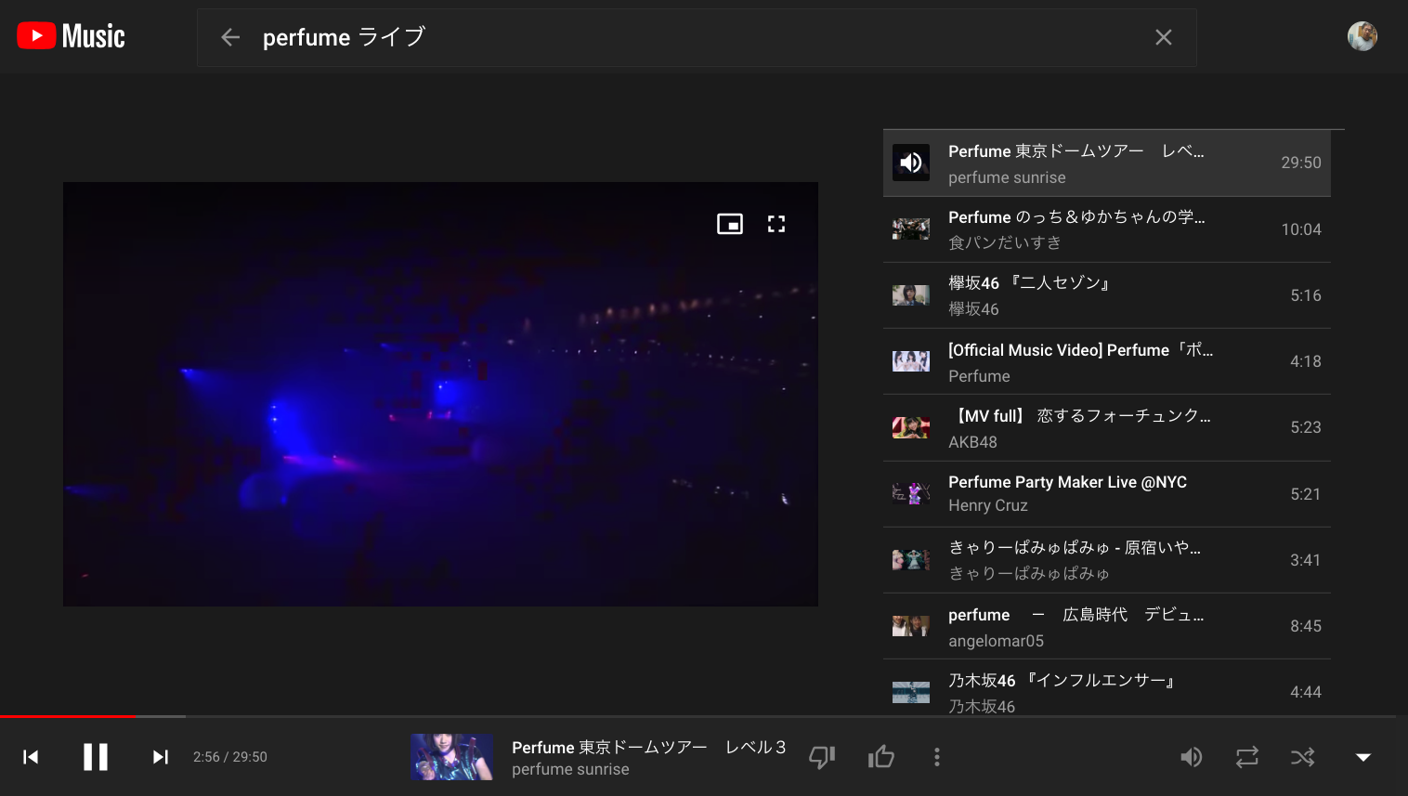Viewport: 1408px width, 796px height.
Task: Click thumbnail of Party Maker Live item
Action: (911, 493)
